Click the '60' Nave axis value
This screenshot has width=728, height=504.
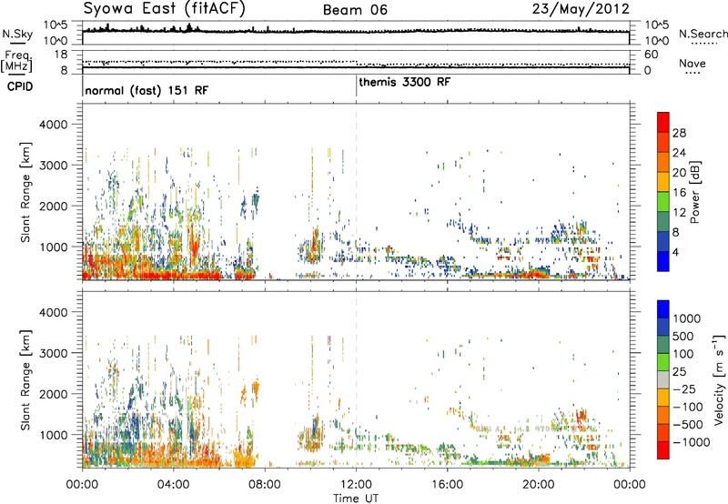pos(651,55)
